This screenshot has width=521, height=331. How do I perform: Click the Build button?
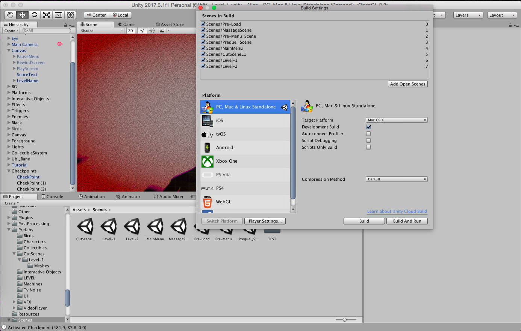pyautogui.click(x=364, y=221)
